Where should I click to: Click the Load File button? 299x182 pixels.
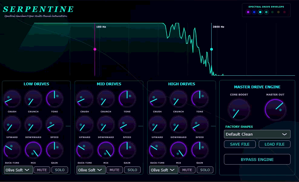click(x=274, y=144)
